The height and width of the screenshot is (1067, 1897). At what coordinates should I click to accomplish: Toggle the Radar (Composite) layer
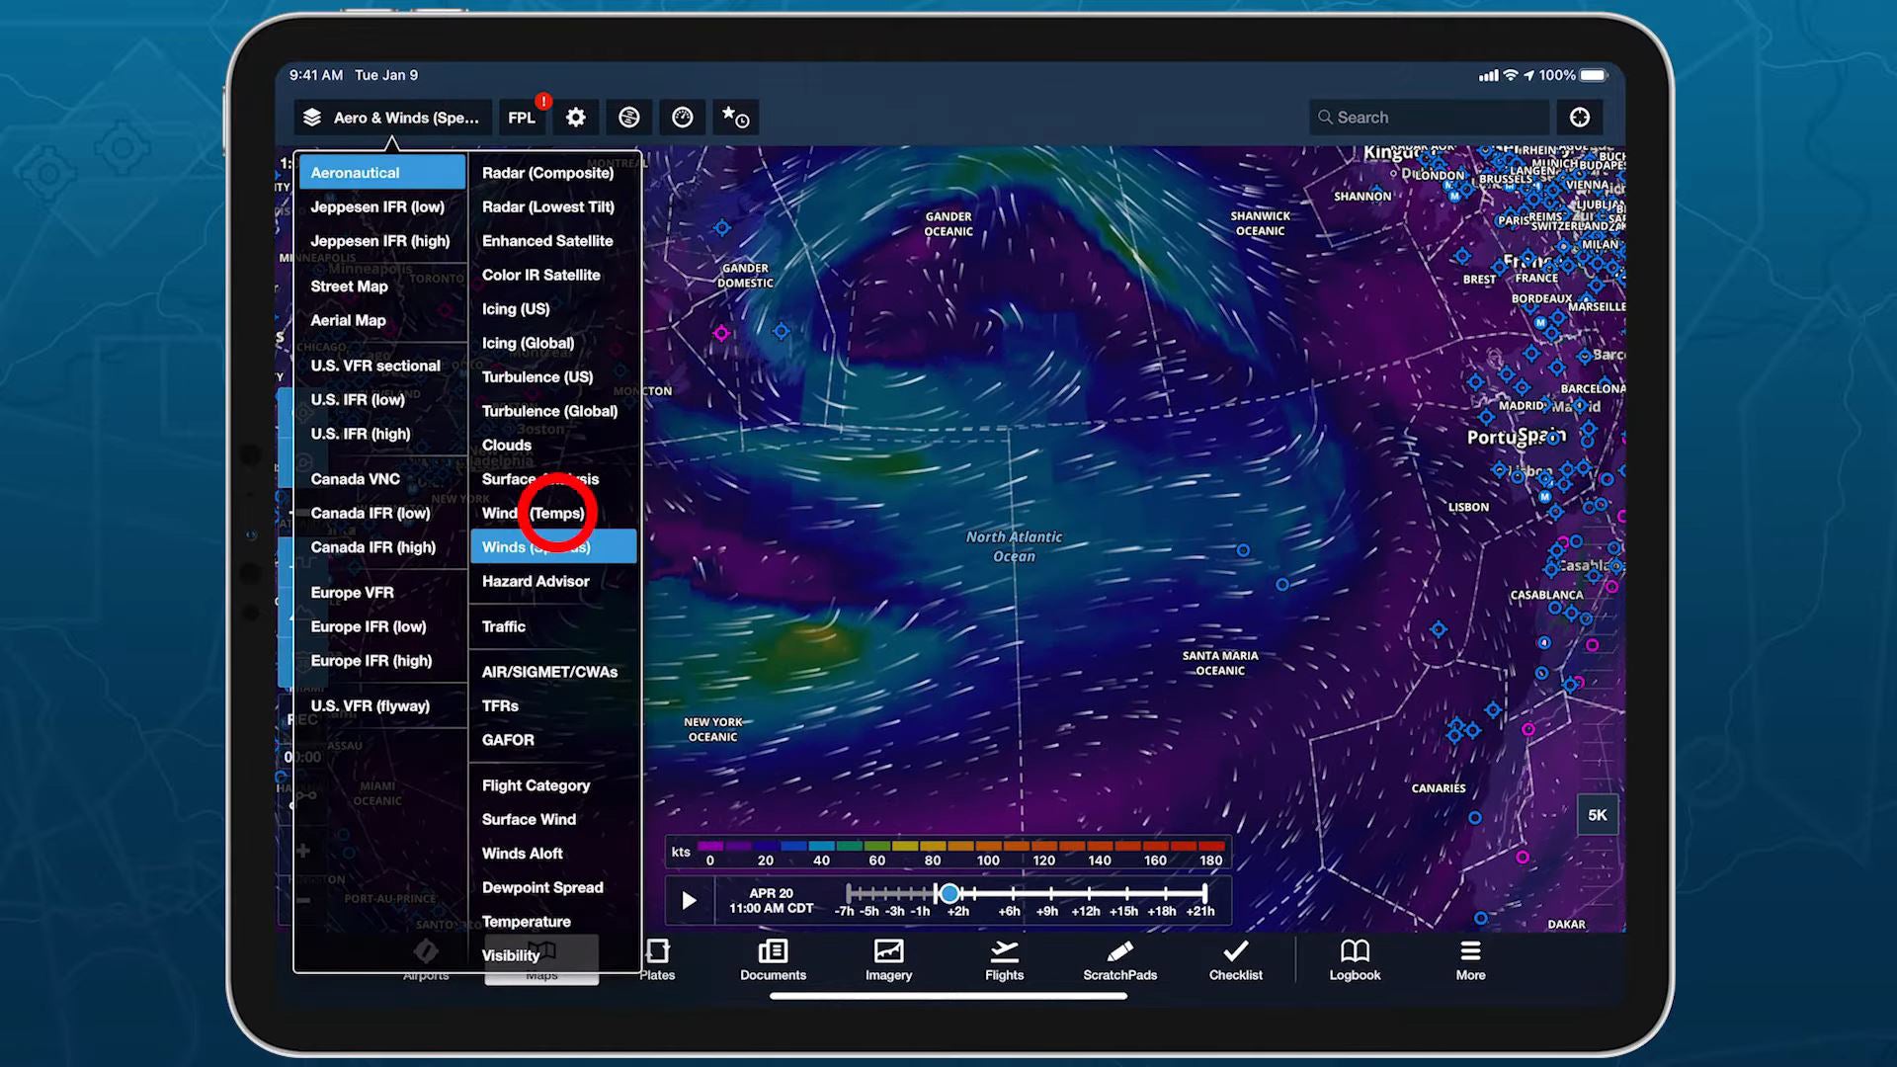[547, 173]
